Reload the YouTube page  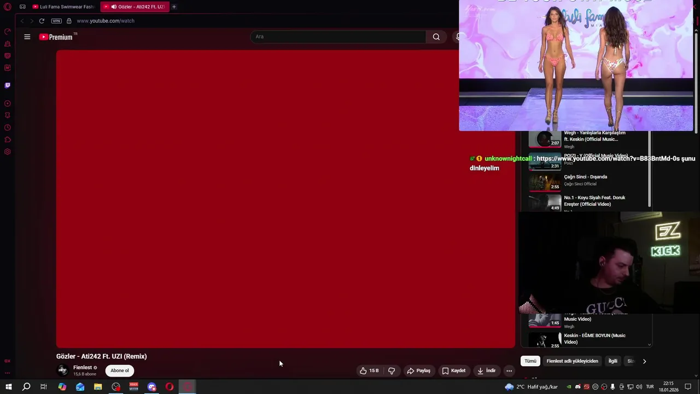point(42,21)
